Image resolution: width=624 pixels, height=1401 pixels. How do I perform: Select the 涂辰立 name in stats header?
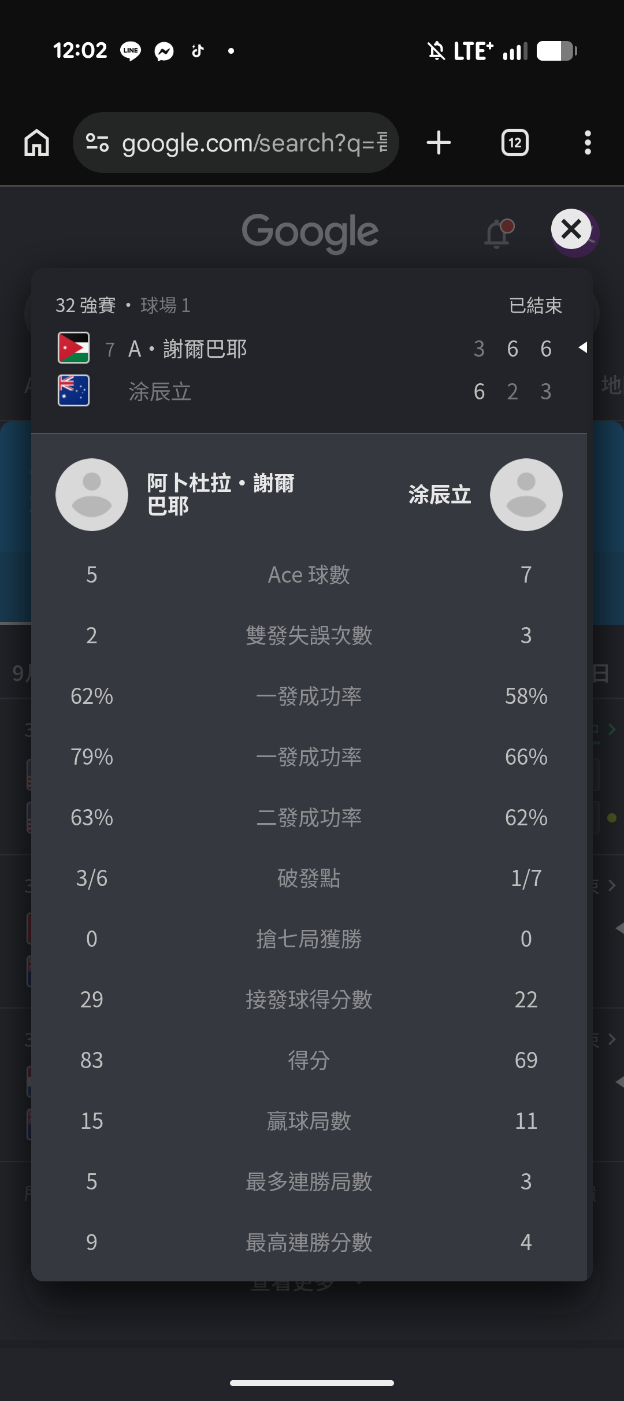coord(440,495)
